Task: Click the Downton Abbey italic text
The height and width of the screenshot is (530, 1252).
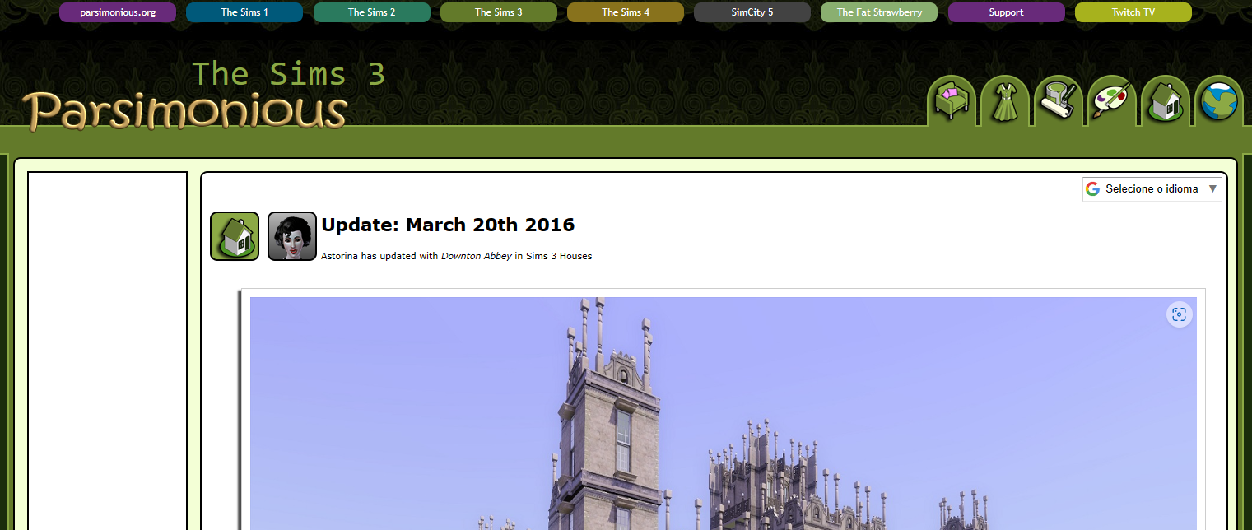Action: 477,256
